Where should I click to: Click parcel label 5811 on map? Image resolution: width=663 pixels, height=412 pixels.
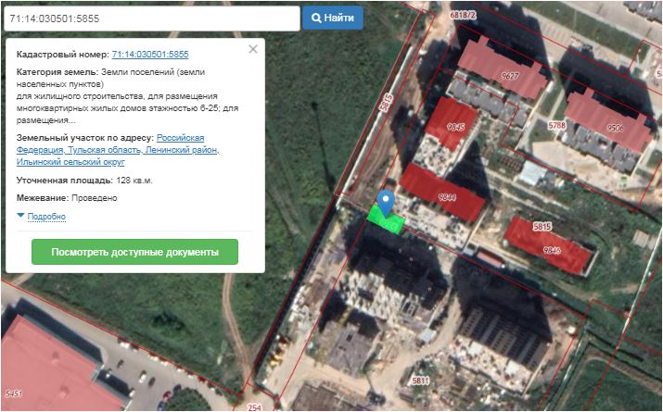(x=422, y=381)
